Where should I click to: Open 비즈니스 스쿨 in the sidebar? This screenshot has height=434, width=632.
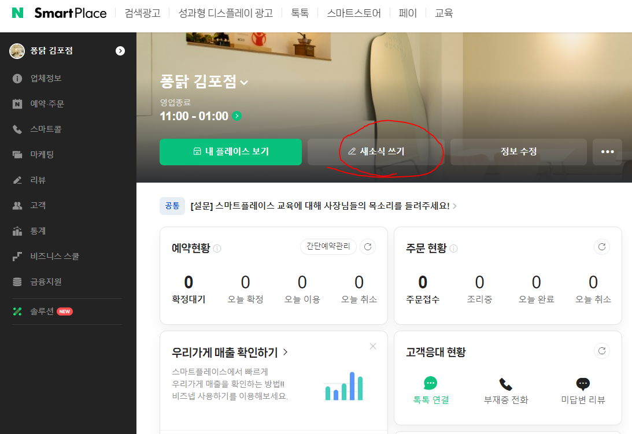point(55,256)
